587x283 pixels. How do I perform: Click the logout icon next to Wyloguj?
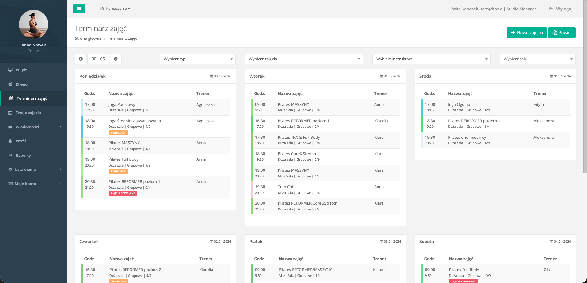[x=551, y=9]
